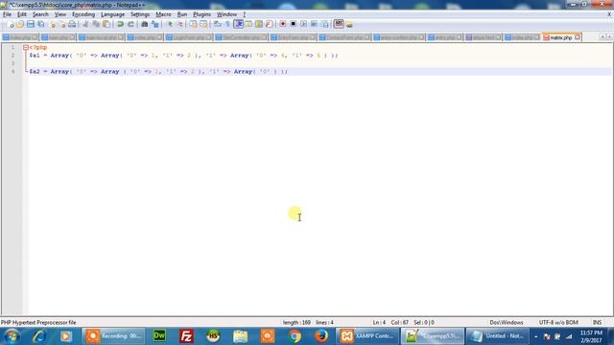Image resolution: width=614 pixels, height=345 pixels.
Task: Open the File menu
Action: point(7,14)
